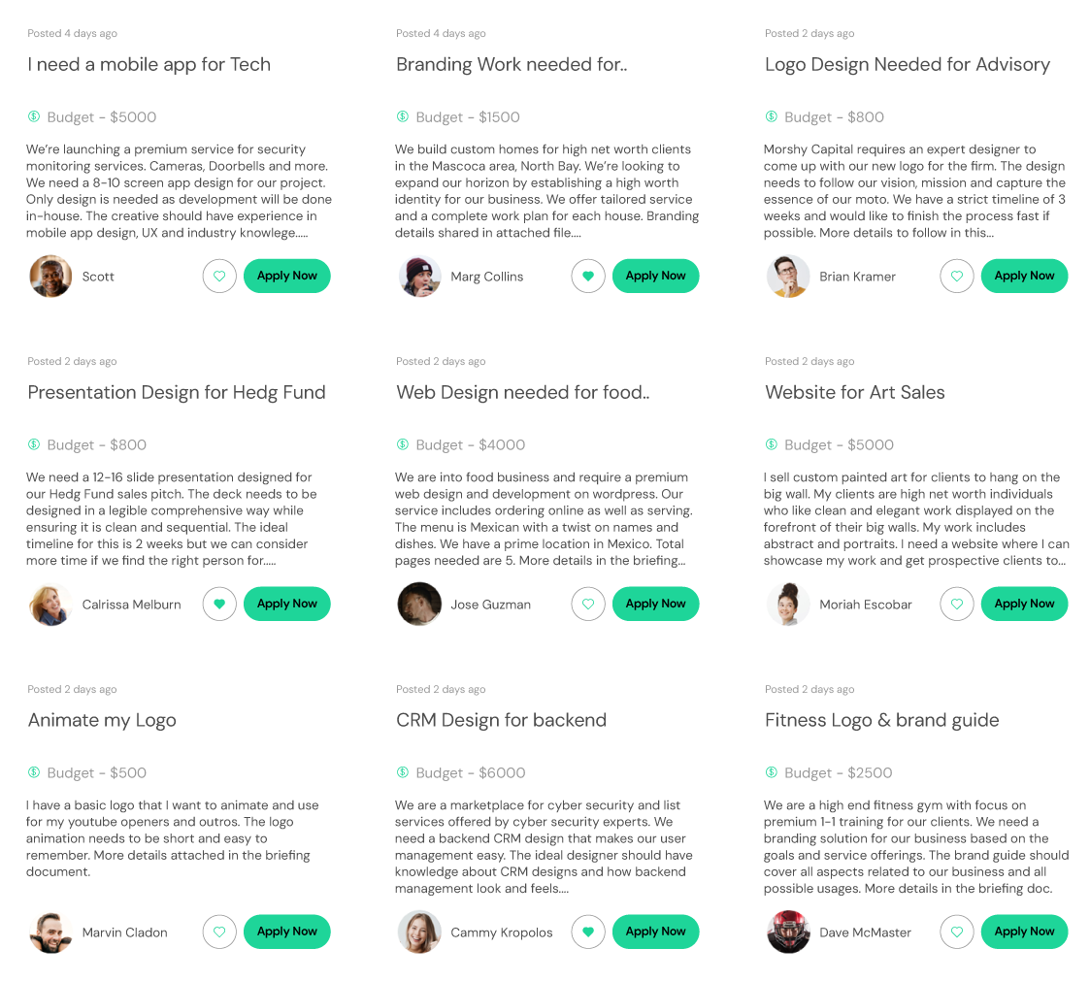Select Marvin Cladon's name
The width and height of the screenshot is (1090, 981).
pyautogui.click(x=125, y=932)
